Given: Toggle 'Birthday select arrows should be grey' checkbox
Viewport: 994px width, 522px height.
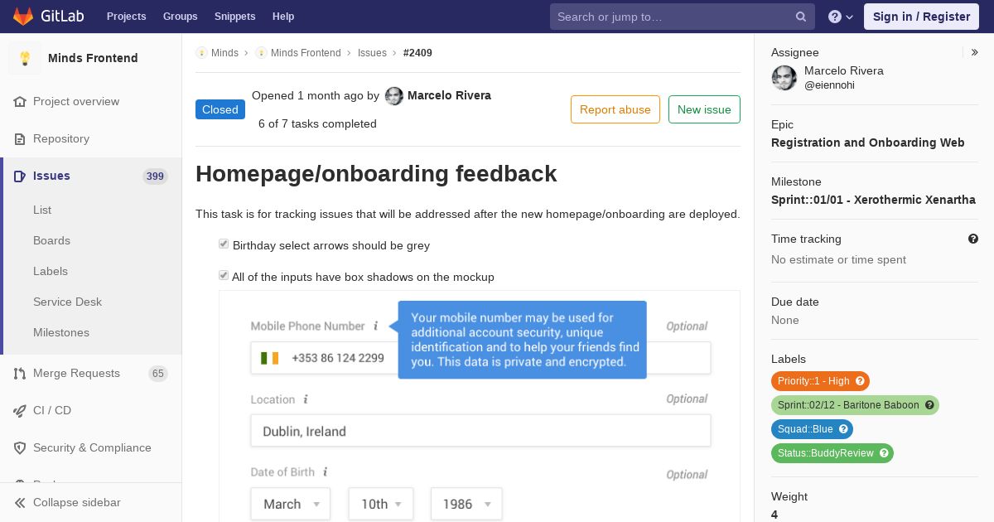Looking at the screenshot, I should [224, 244].
